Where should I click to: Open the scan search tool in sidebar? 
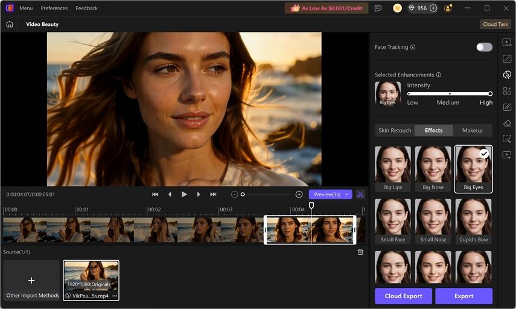pos(507,139)
